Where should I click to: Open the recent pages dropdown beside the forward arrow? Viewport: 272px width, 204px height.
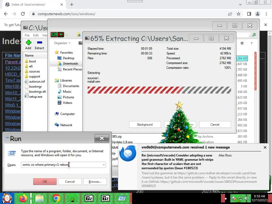(67, 35)
